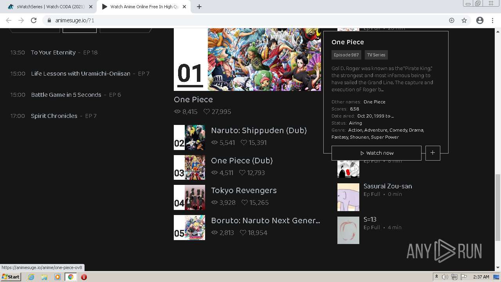The image size is (501, 282).
Task: Click the Action Center flag tray icon
Action: click(x=464, y=277)
